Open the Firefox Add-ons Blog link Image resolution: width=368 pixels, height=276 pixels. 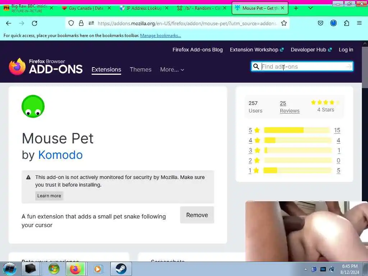click(198, 50)
